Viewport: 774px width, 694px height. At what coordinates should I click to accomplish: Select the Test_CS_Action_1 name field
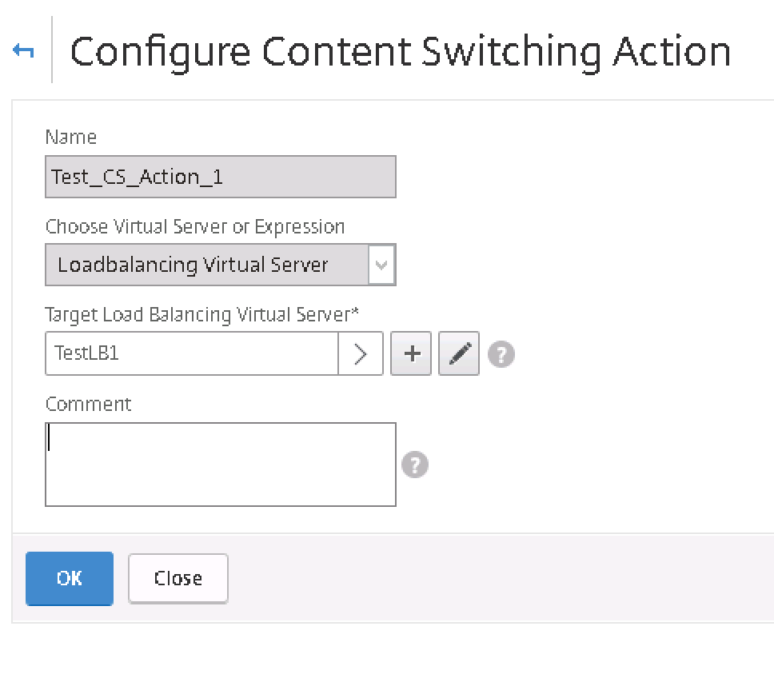(x=221, y=177)
